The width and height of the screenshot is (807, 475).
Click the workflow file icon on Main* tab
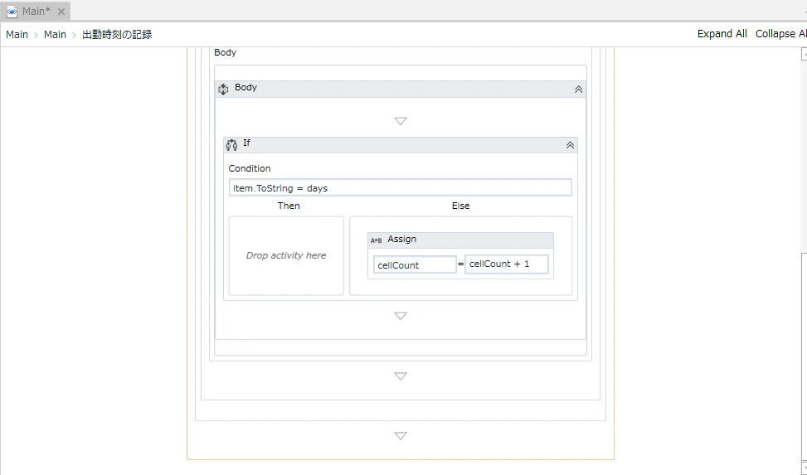(12, 12)
